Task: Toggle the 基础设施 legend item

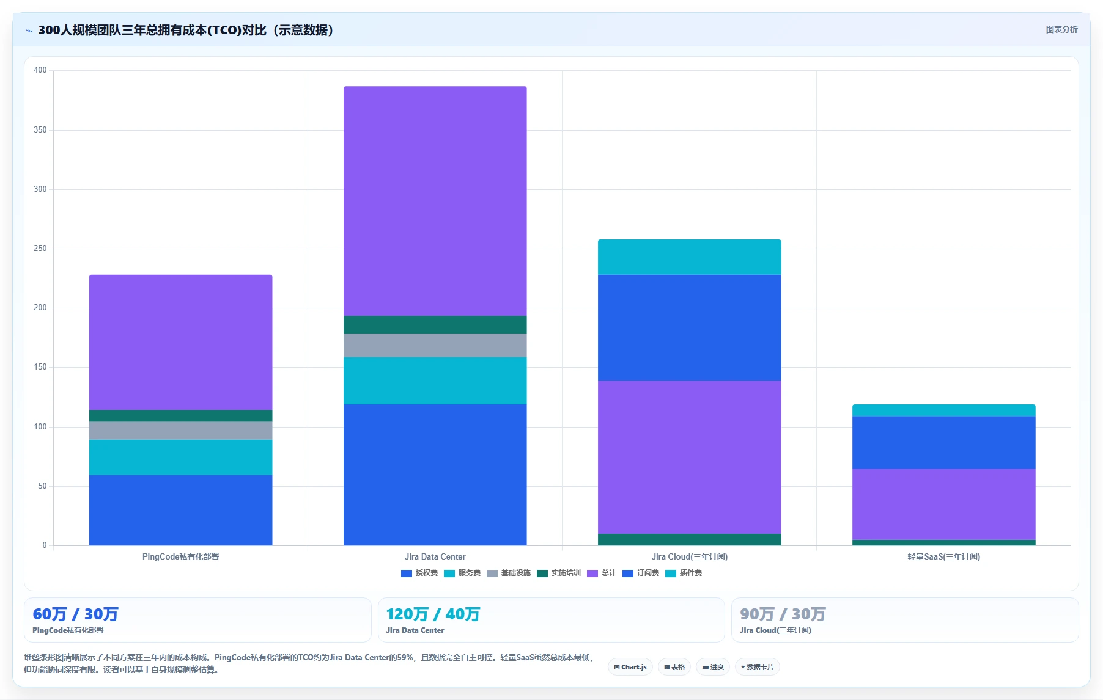Action: coord(509,573)
